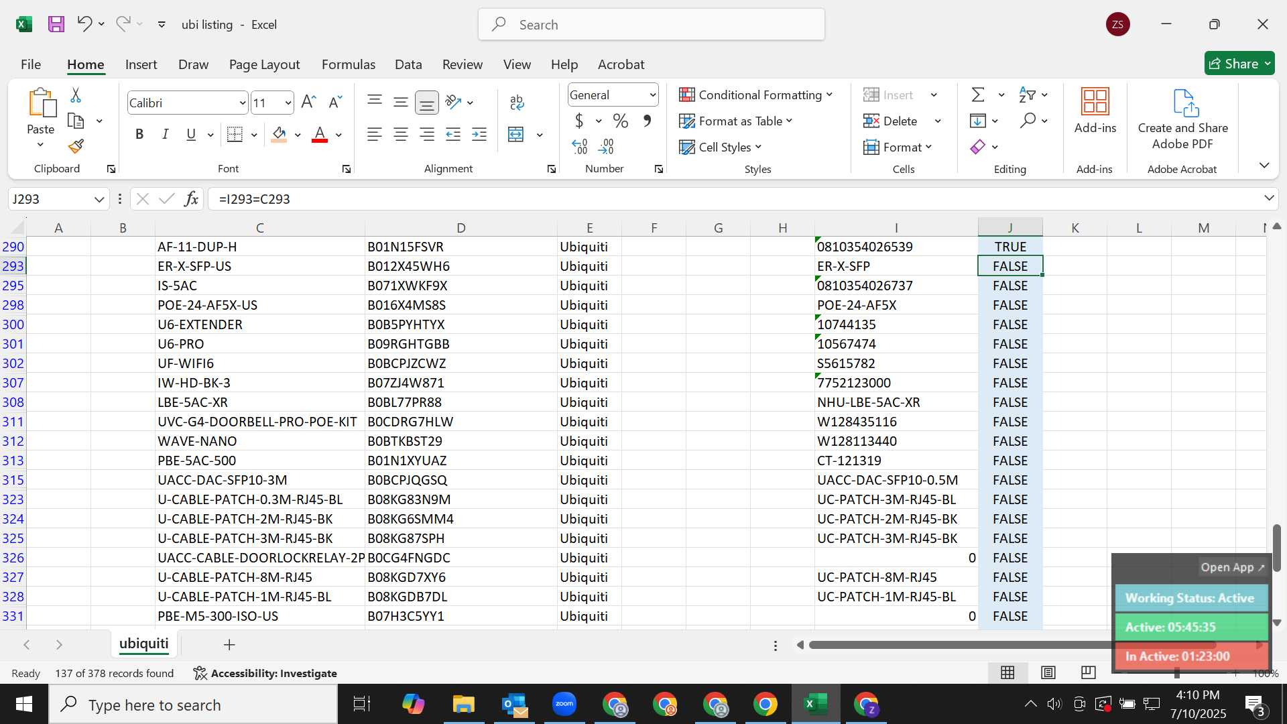Viewport: 1287px width, 724px height.
Task: Click the Sort and Filter icon
Action: pos(1027,95)
